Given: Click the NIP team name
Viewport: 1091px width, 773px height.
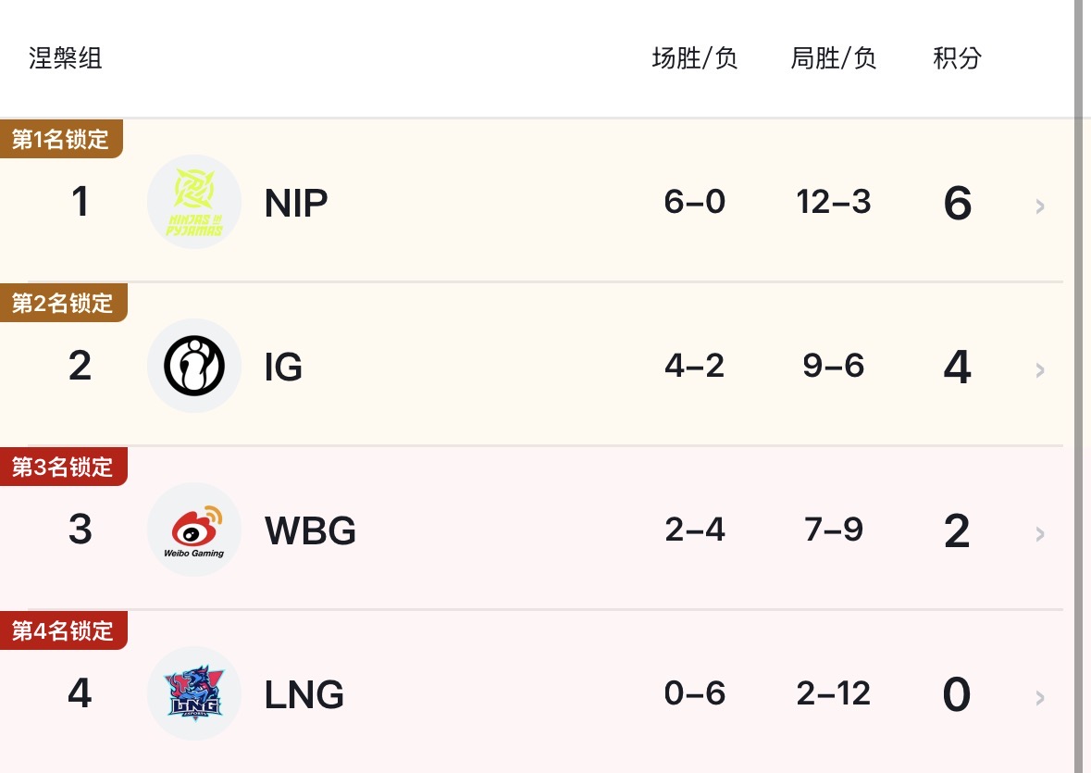Looking at the screenshot, I should point(296,203).
